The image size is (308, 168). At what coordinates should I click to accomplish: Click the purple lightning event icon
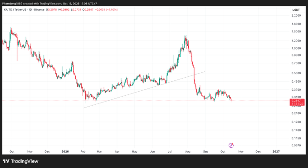pyautogui.click(x=231, y=145)
